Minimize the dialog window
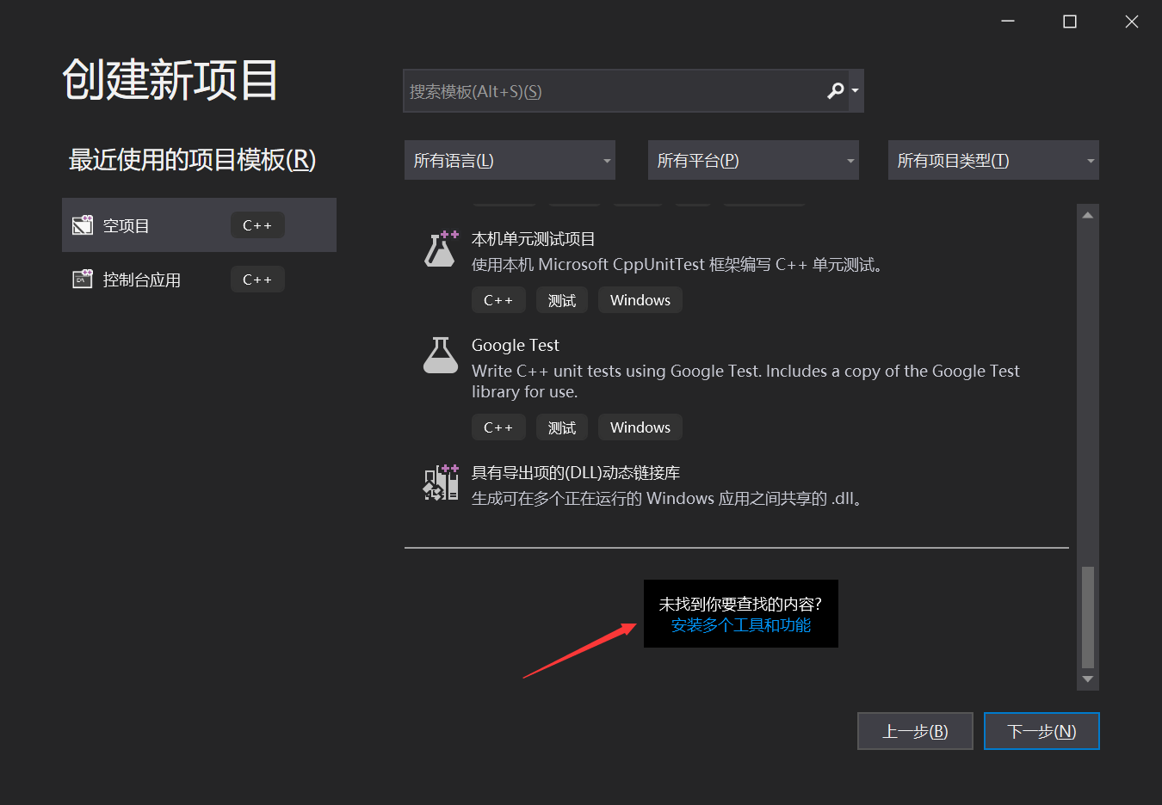 coord(1008,22)
